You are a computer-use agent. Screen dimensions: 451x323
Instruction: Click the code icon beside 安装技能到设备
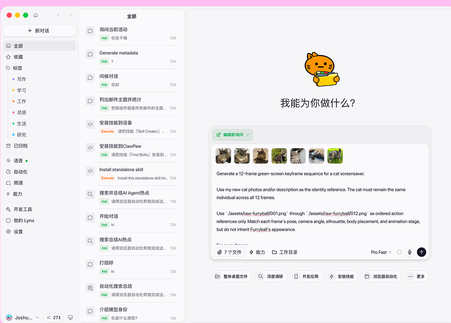(x=90, y=124)
